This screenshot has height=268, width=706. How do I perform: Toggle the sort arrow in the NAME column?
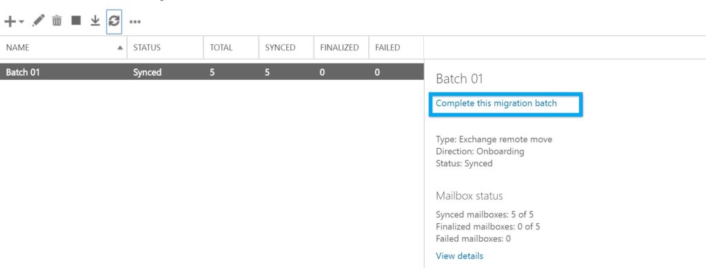120,48
